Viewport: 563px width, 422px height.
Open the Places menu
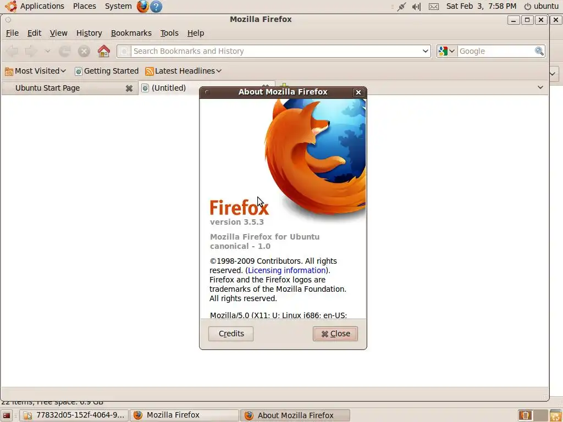tap(84, 6)
